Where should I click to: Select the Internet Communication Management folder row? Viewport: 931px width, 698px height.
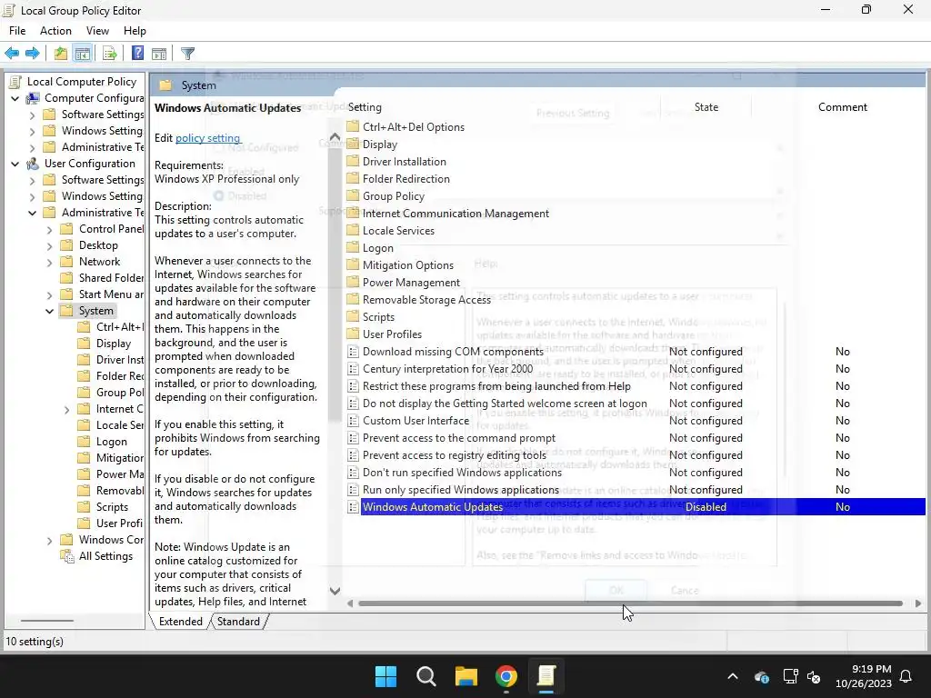coord(455,213)
